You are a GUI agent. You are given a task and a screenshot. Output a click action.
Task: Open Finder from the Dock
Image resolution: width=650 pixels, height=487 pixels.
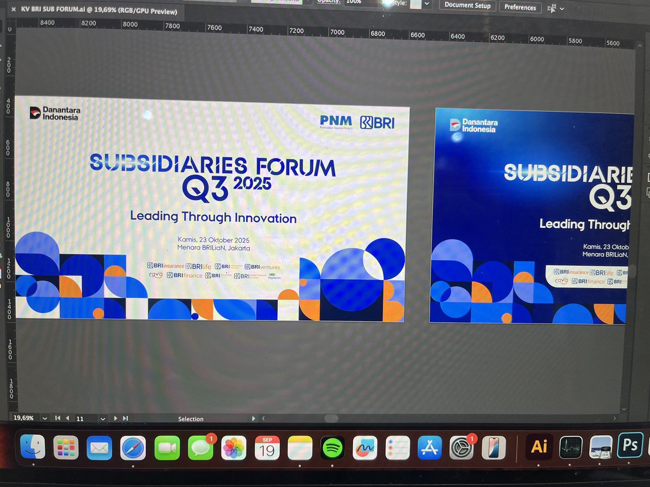(32, 448)
